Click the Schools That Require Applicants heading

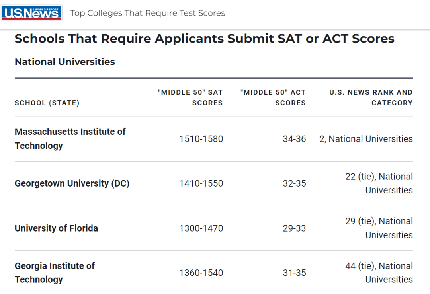(x=204, y=39)
